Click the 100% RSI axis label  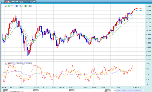pyautogui.click(x=147, y=64)
